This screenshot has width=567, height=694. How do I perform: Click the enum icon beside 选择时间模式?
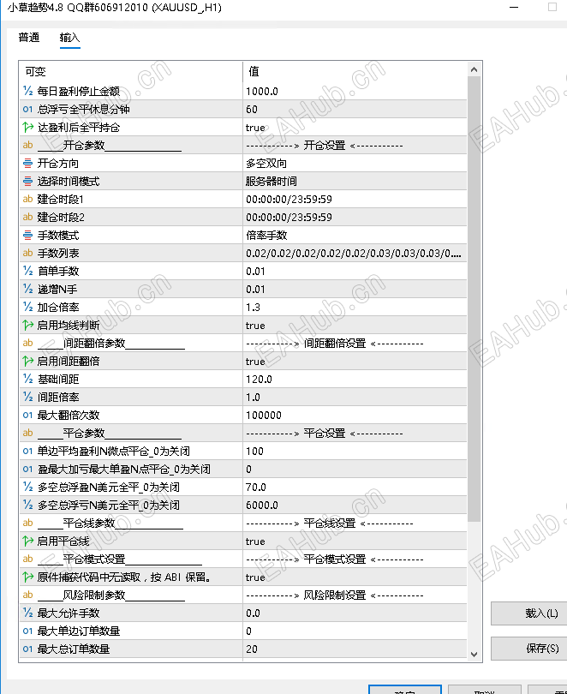28,182
